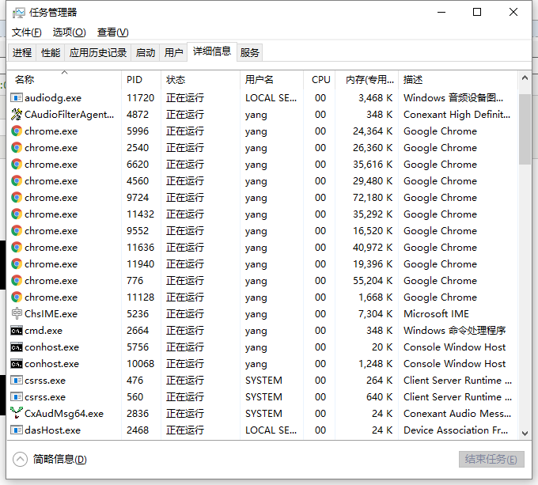Click chrome.exe icon with PID 11128
The image size is (538, 485).
17,297
